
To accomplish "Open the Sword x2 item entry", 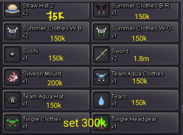I will pyautogui.click(x=135, y=54).
